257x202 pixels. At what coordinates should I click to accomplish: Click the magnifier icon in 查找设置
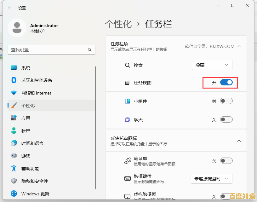pyautogui.click(x=90, y=50)
